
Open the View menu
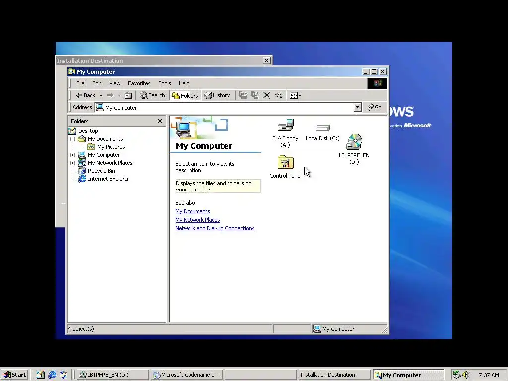[x=115, y=83]
